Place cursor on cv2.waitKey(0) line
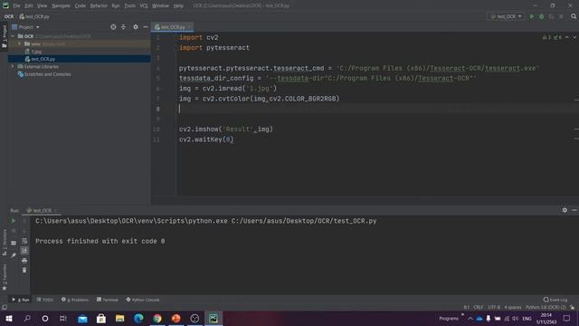The height and width of the screenshot is (326, 579). [x=206, y=139]
